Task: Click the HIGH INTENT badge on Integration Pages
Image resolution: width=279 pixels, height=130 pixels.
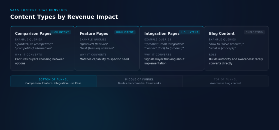Action: click(x=190, y=32)
